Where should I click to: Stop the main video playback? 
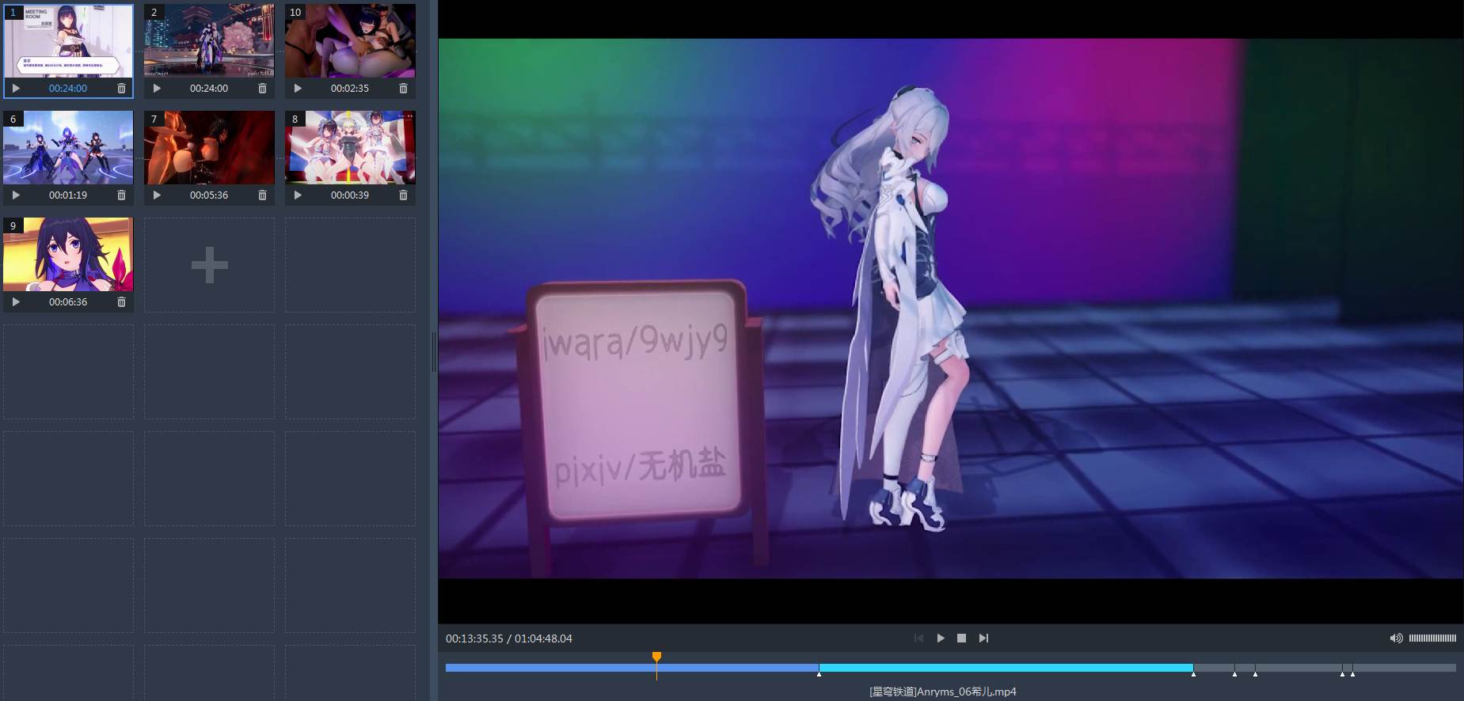(x=961, y=638)
